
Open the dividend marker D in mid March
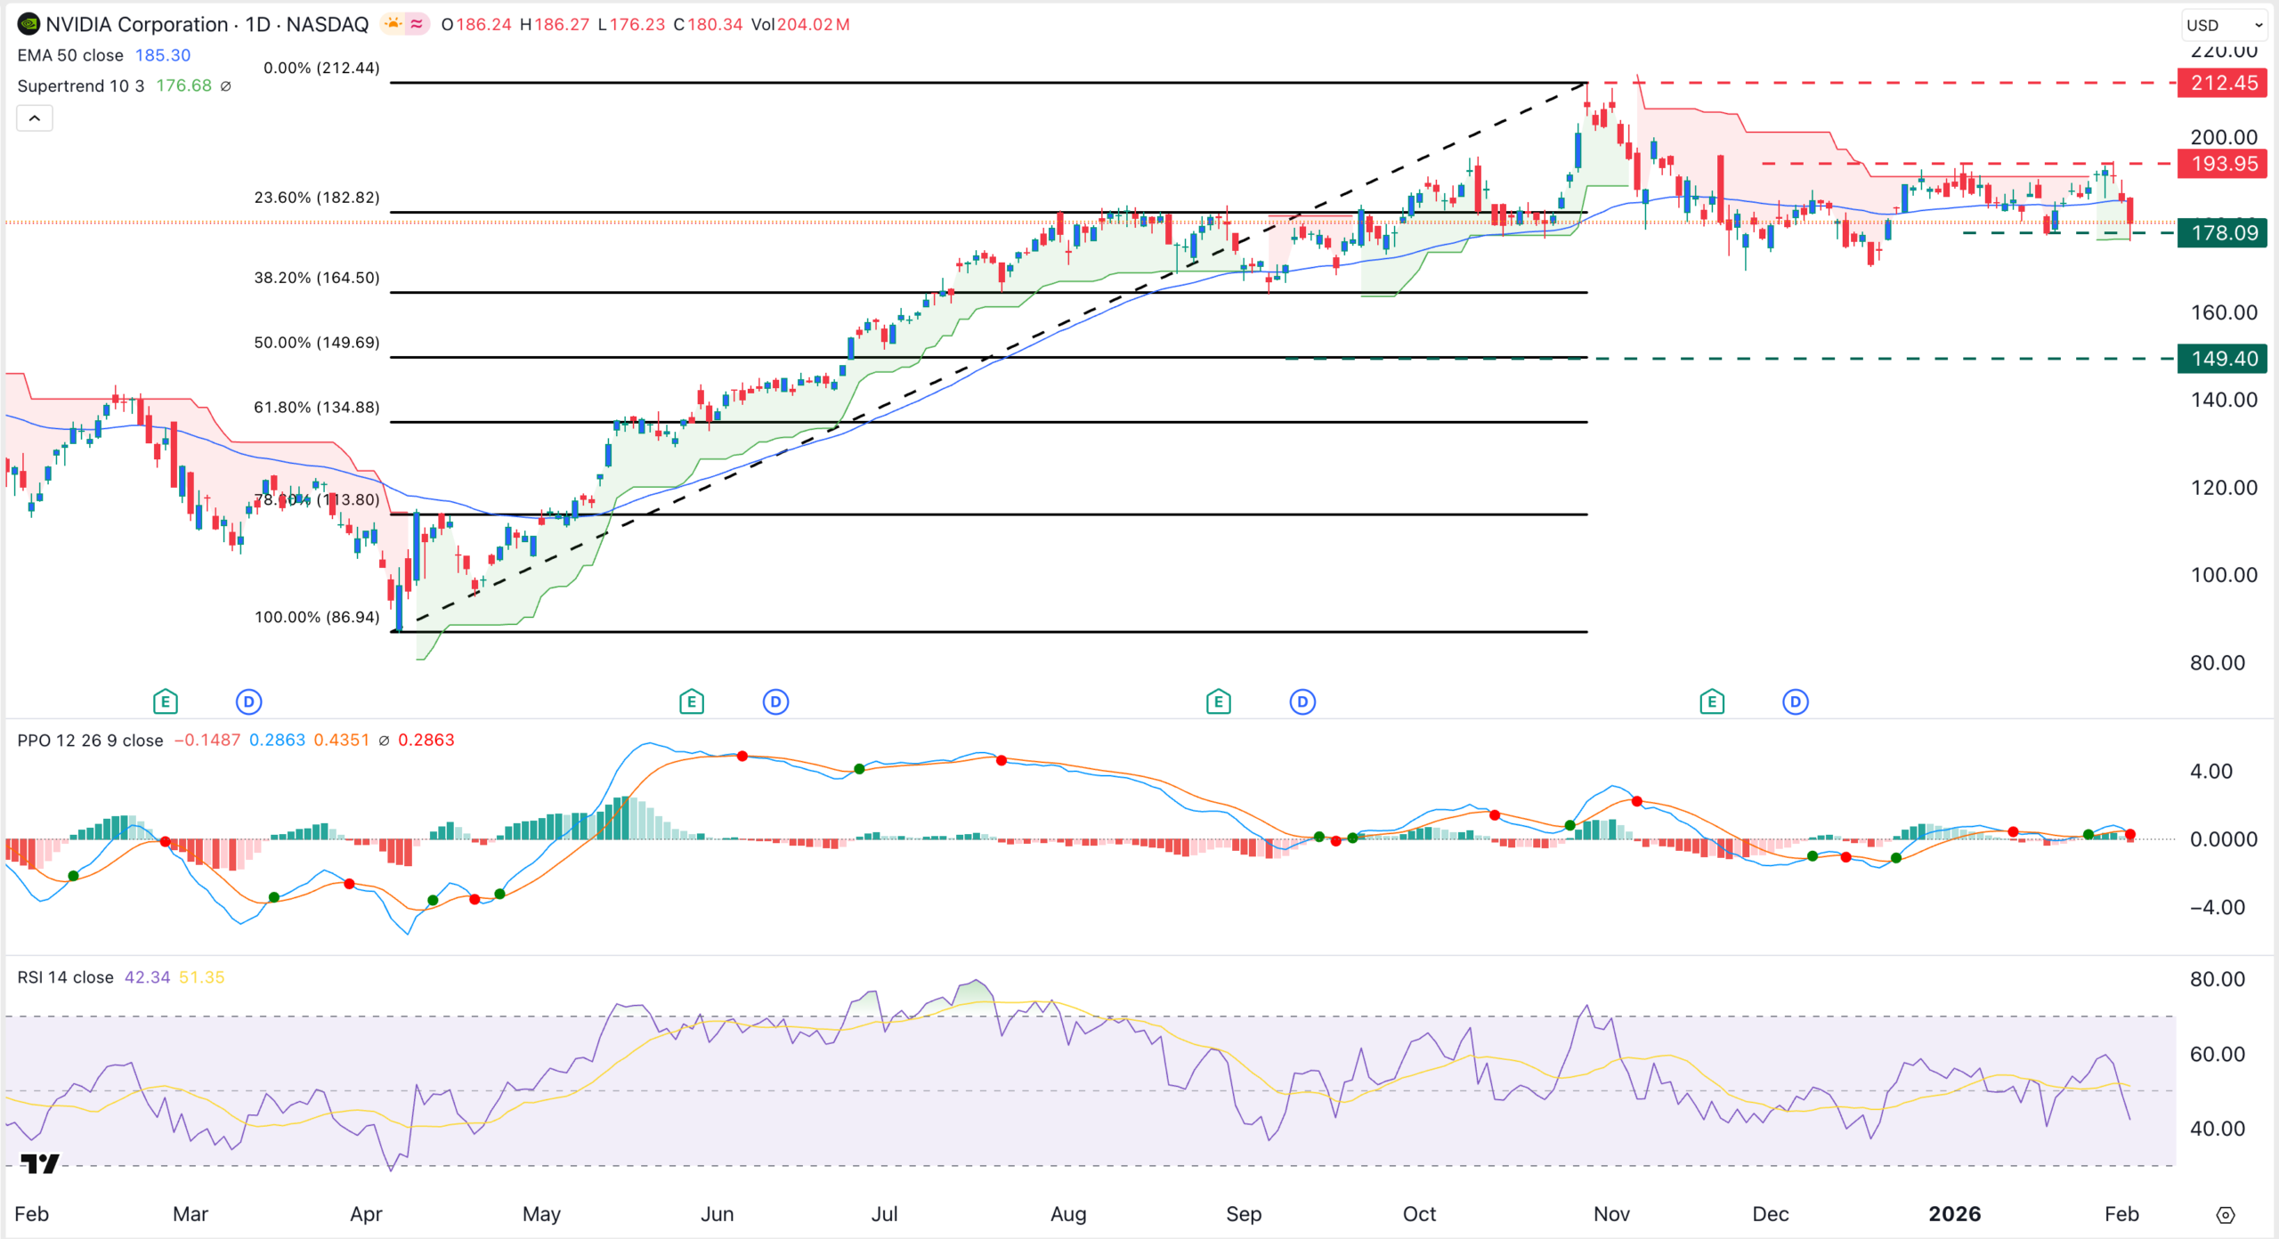[249, 702]
